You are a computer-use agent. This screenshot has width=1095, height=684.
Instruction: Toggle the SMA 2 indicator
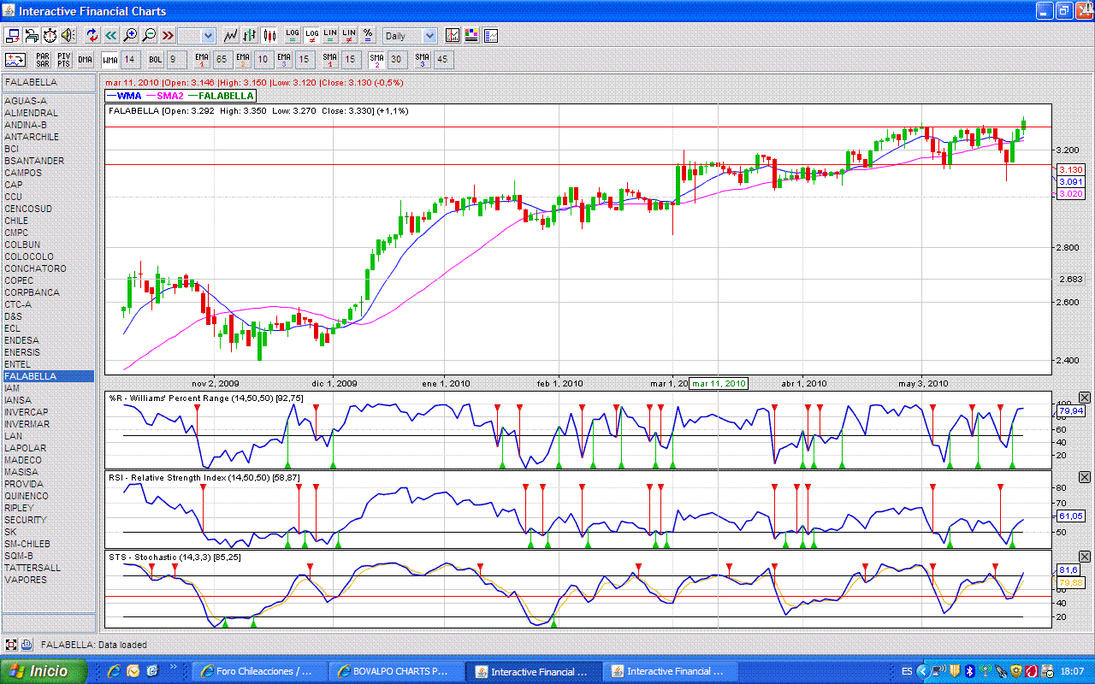[376, 60]
